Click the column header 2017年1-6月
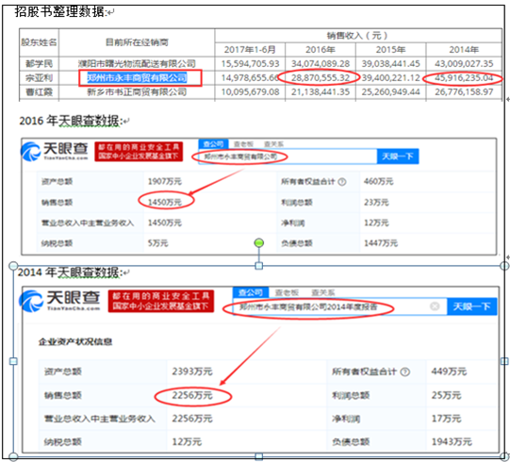 tap(250, 49)
